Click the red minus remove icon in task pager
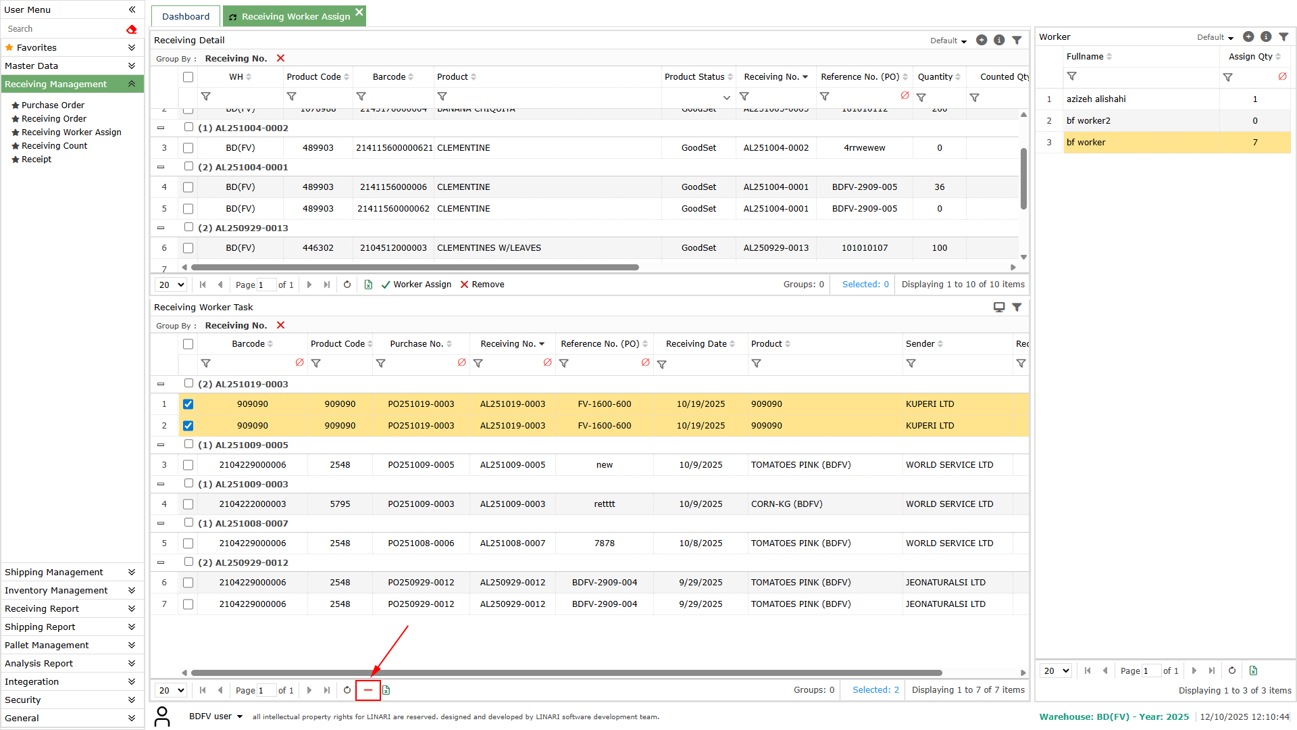This screenshot has height=730, width=1297. pos(368,690)
